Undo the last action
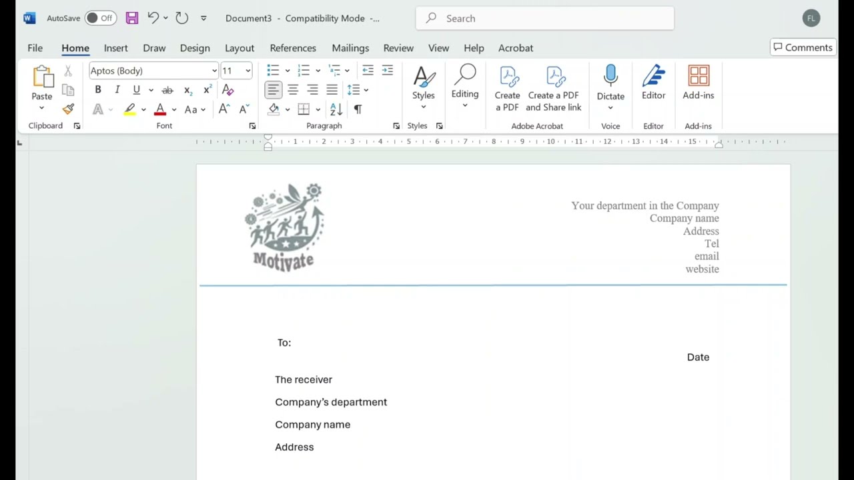Viewport: 854px width, 480px height. tap(153, 18)
